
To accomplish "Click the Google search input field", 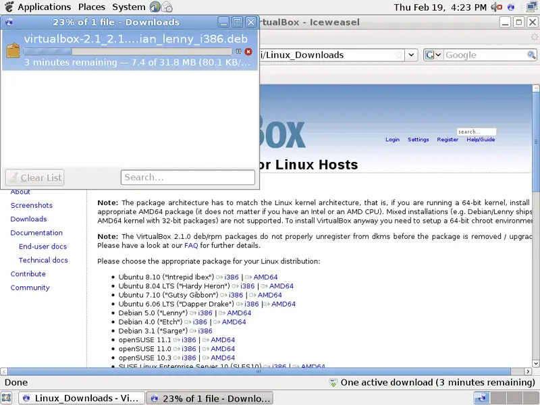I will pos(485,55).
